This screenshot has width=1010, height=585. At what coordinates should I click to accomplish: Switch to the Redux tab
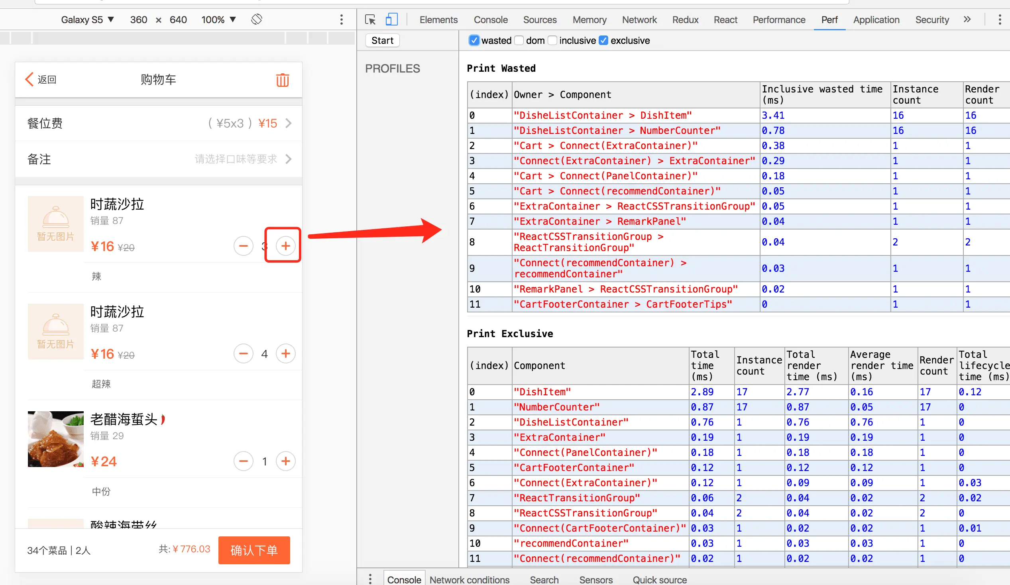coord(685,20)
